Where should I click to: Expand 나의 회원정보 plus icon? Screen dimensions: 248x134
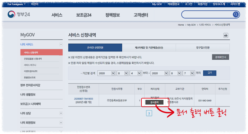point(61,123)
